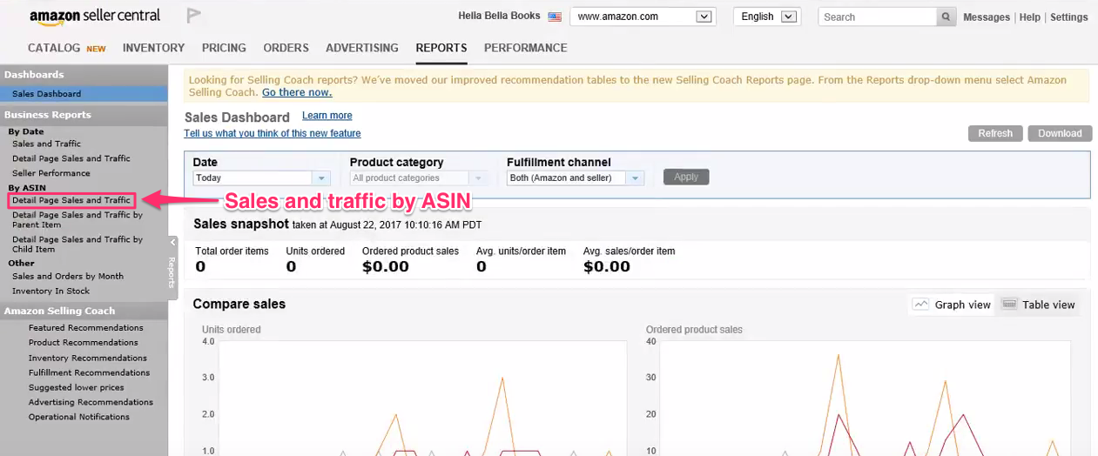Open the Date dropdown set to Today
The height and width of the screenshot is (456, 1098).
coord(261,178)
